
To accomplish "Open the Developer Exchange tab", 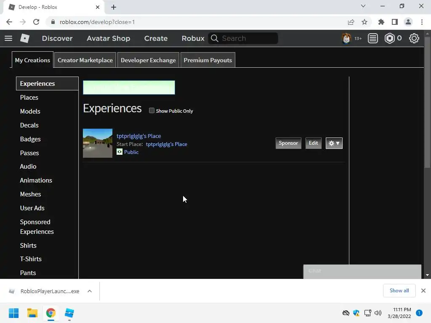I will coord(148,60).
